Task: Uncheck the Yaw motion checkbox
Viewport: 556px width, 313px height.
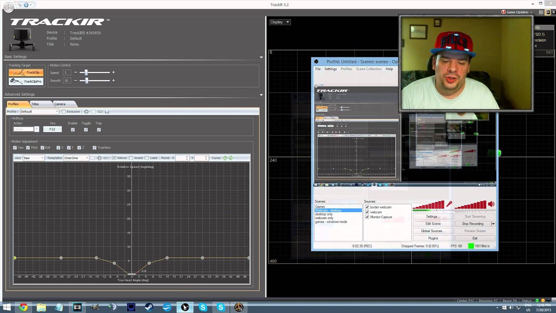Action: pyautogui.click(x=15, y=148)
